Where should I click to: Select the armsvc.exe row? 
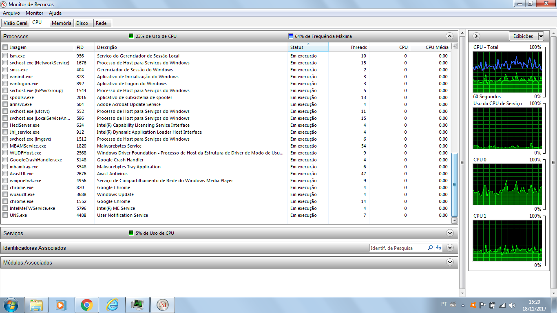225,104
